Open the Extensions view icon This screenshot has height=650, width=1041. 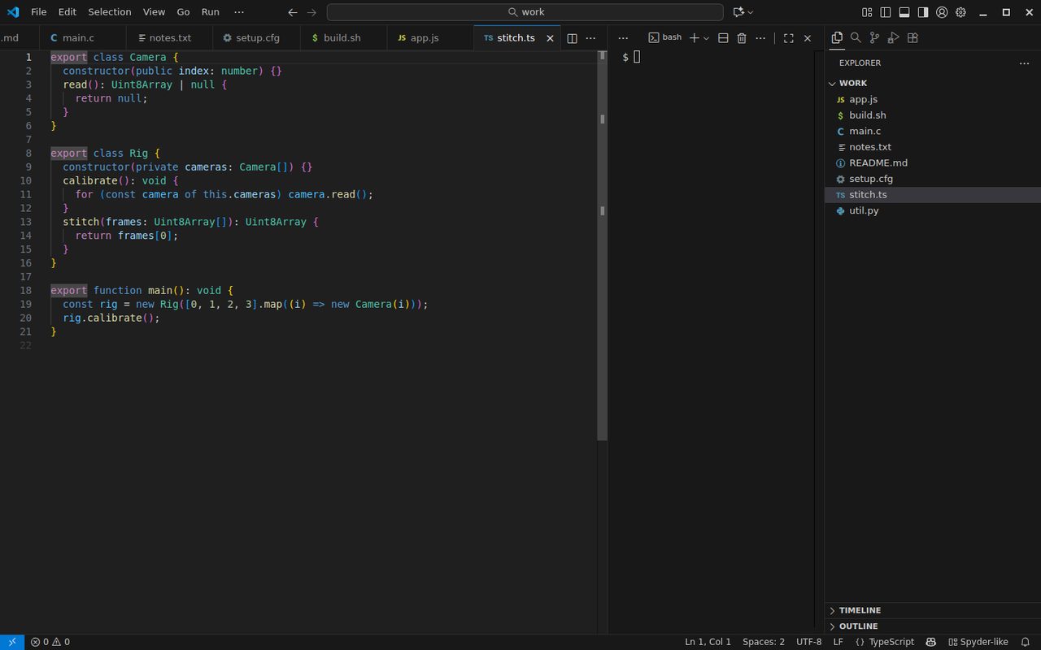pos(913,37)
